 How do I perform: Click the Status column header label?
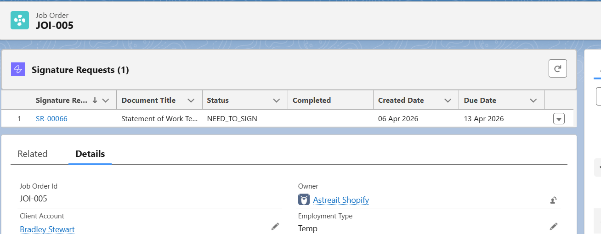tap(218, 100)
